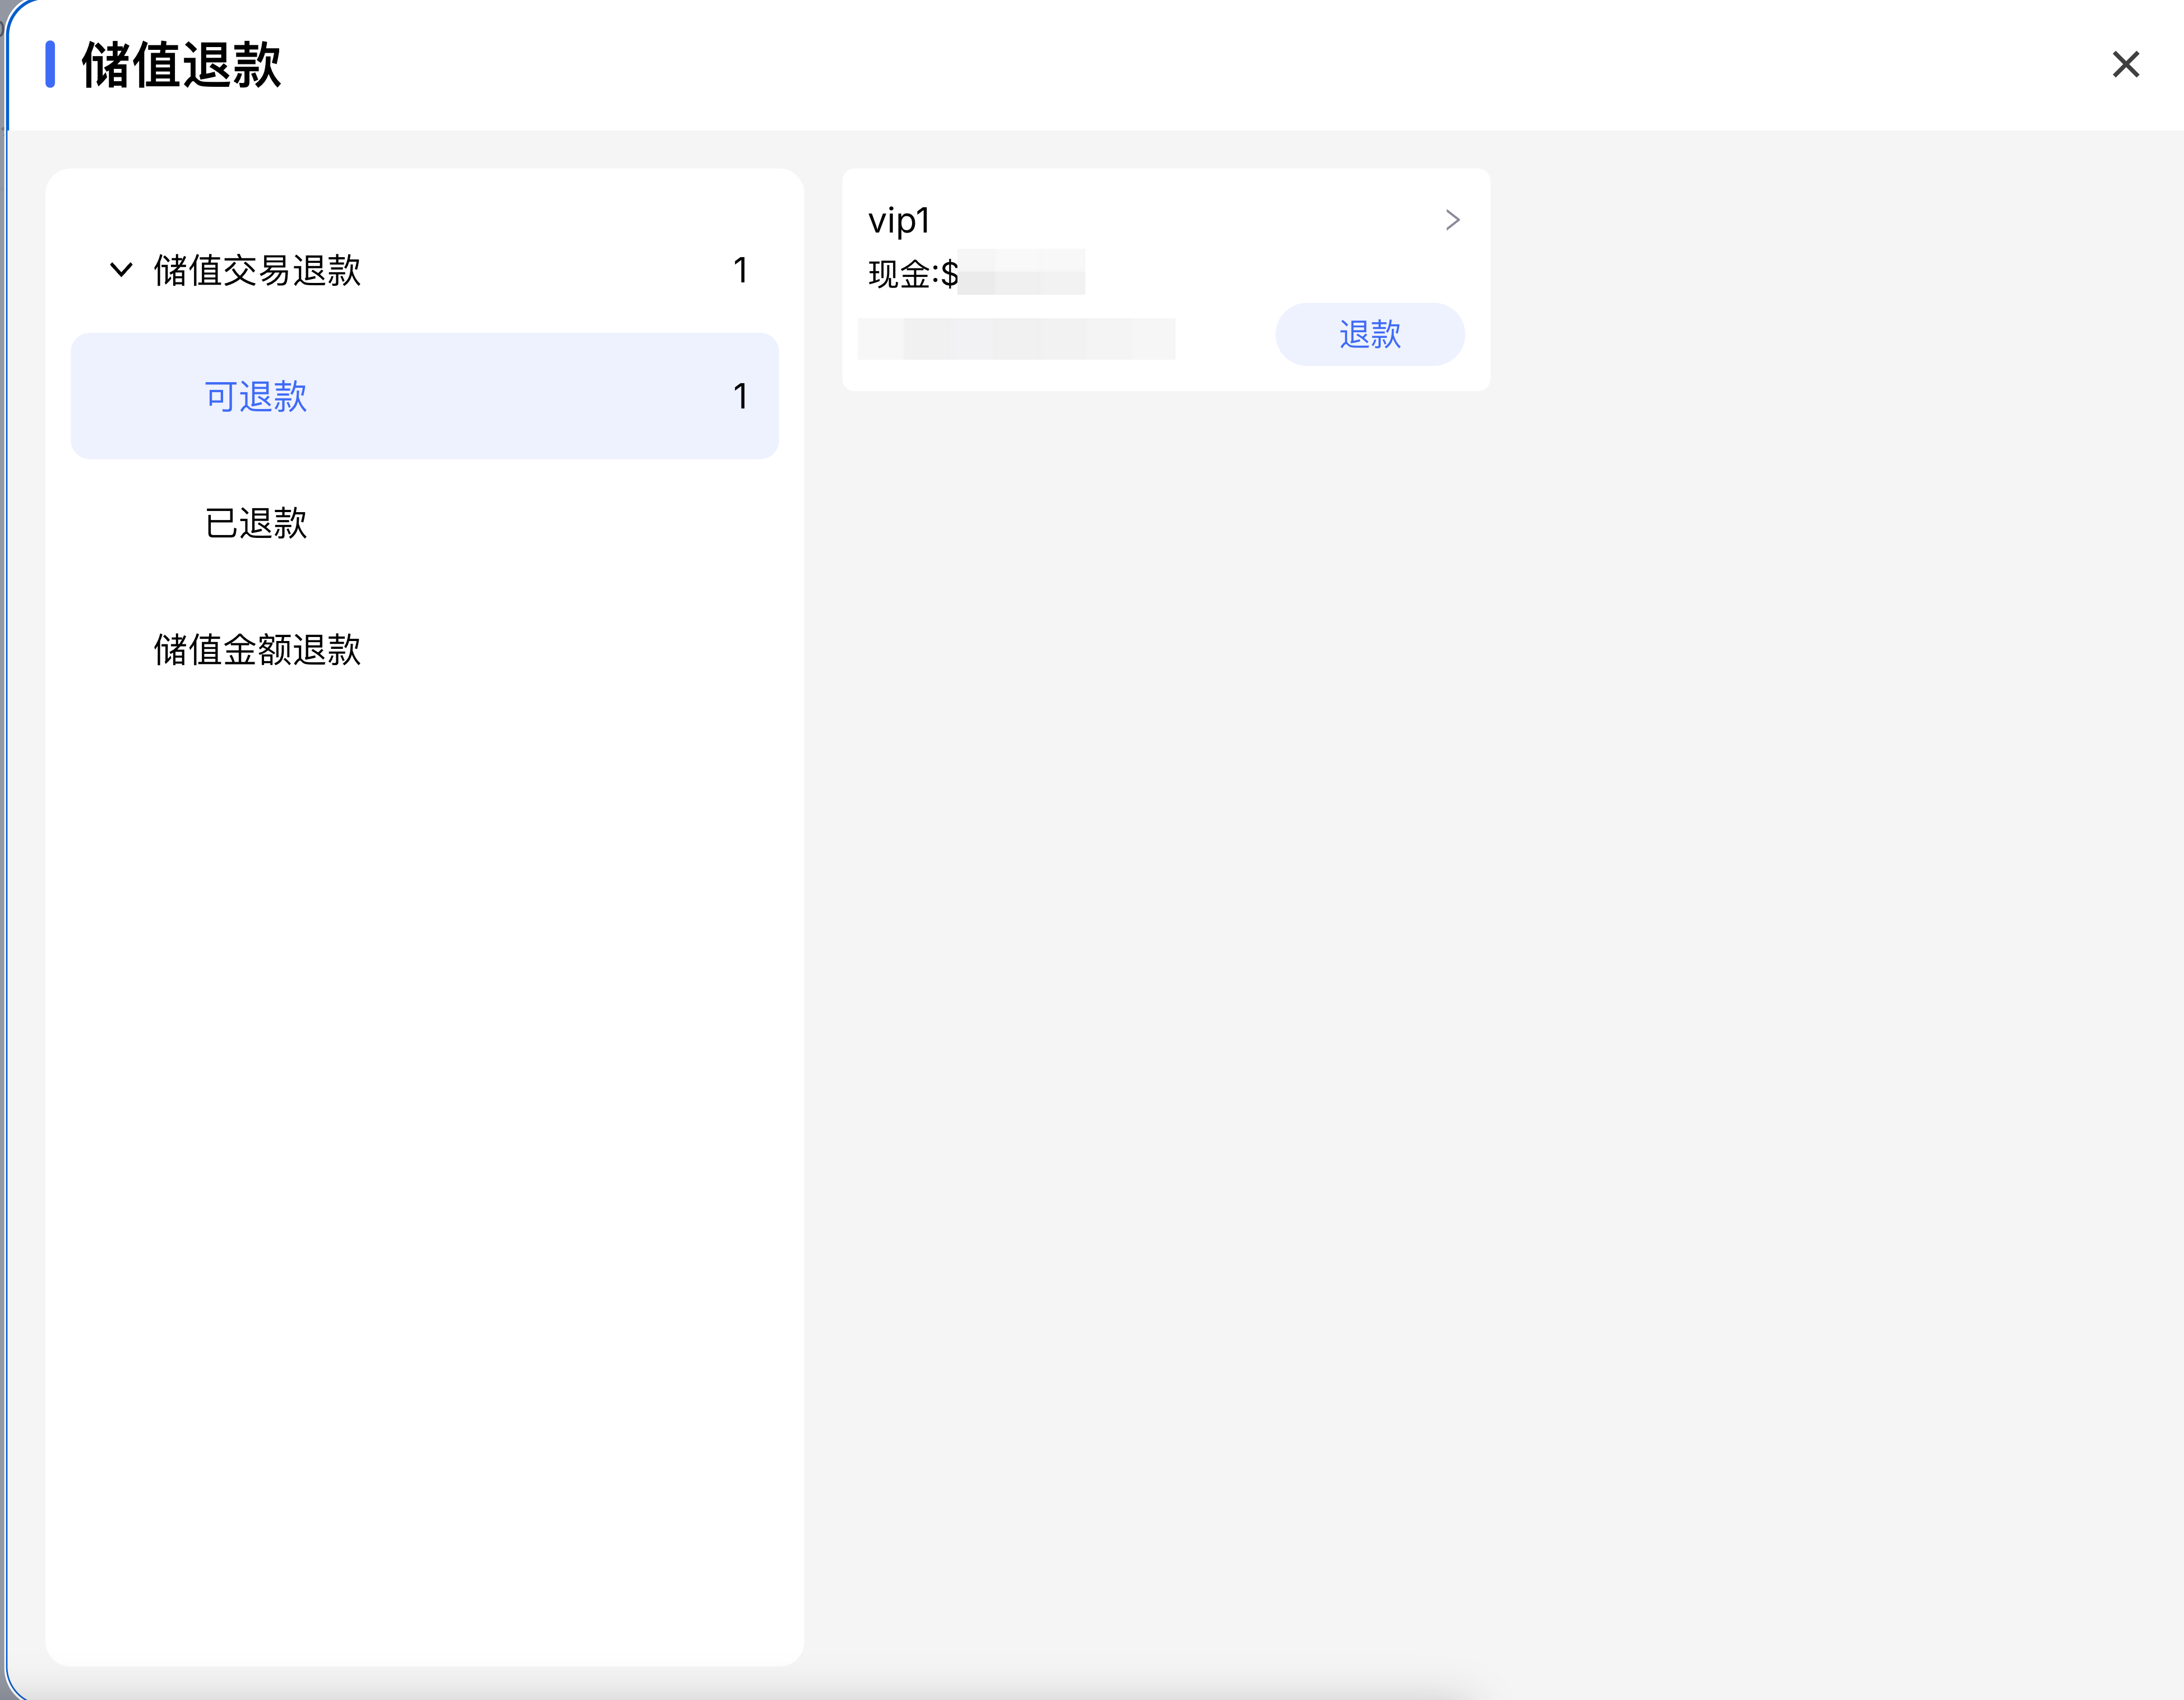Image resolution: width=2184 pixels, height=1700 pixels.
Task: Select the 储值交易退款 category label
Action: tap(257, 271)
